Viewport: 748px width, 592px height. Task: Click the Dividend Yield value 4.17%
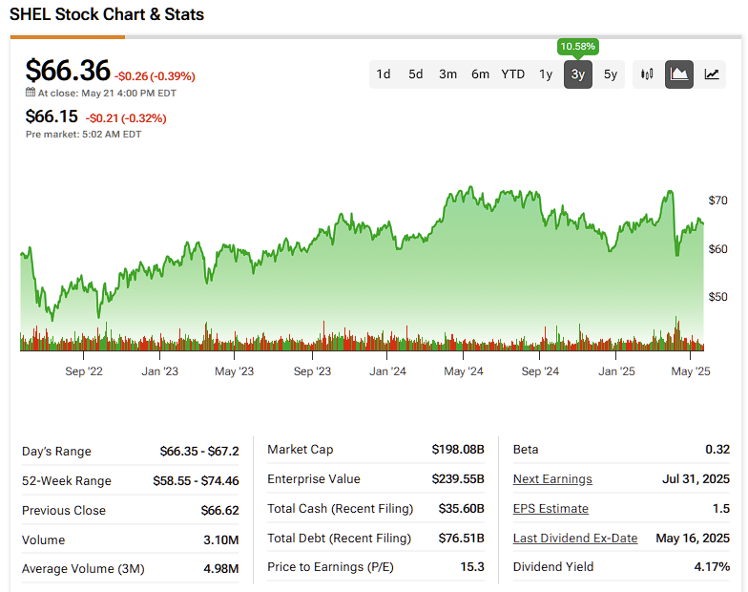[x=712, y=567]
